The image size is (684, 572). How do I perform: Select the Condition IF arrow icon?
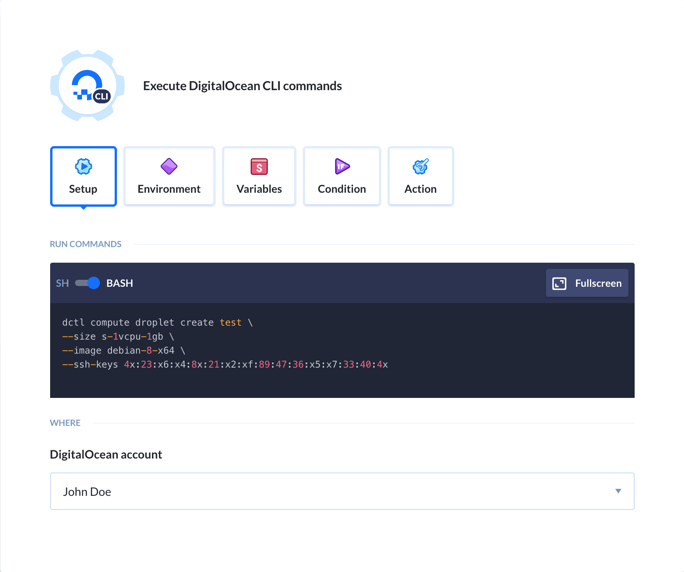pos(341,167)
